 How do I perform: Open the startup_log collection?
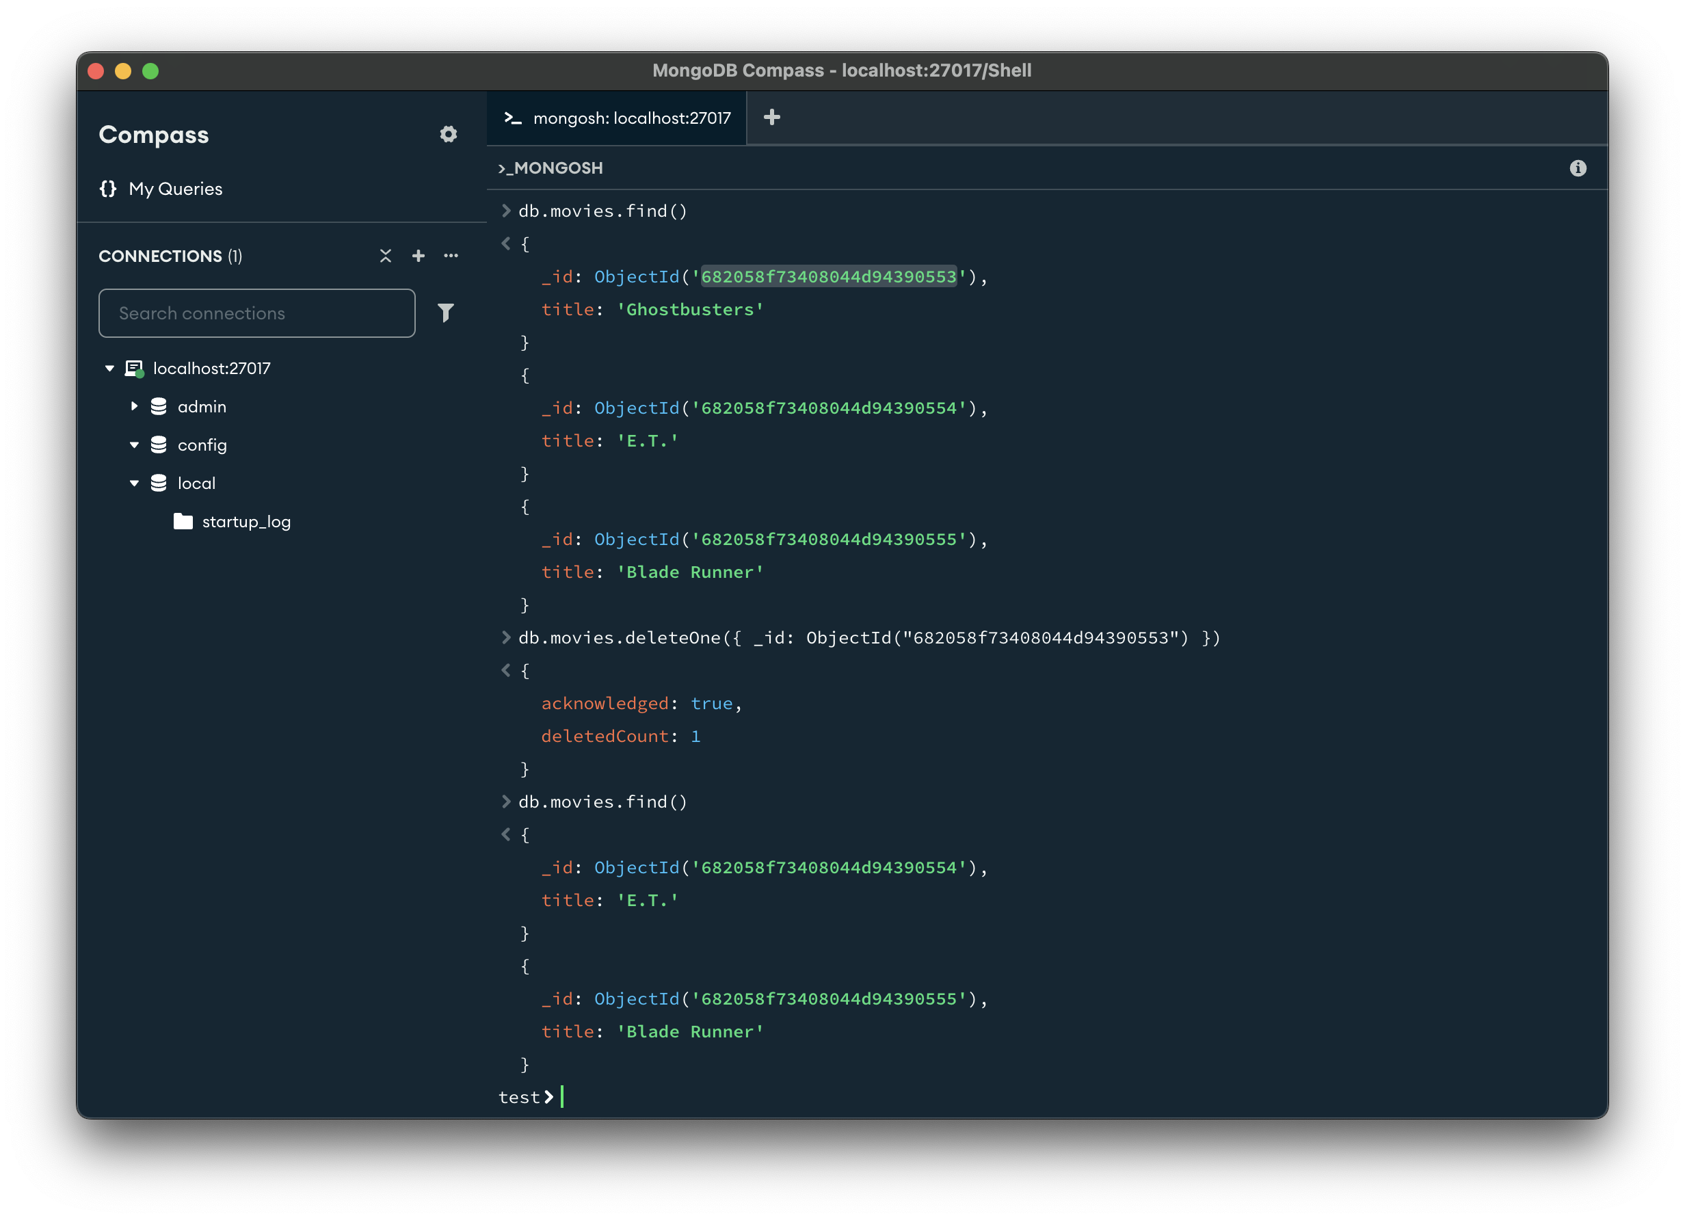(246, 522)
